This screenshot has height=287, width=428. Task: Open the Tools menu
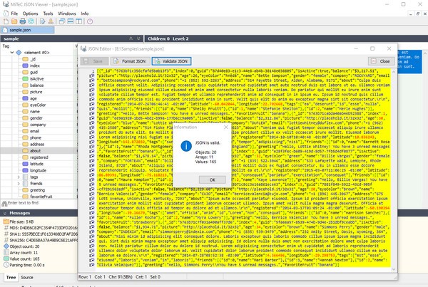coord(48,14)
